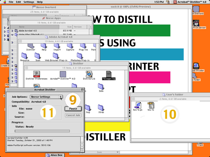Select the Messages.log file icon
Image resolution: width=210 pixels, height=157 pixels.
(109, 75)
